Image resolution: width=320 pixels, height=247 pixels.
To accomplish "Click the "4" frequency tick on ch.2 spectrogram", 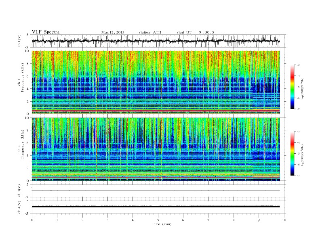I will click(x=28, y=156).
